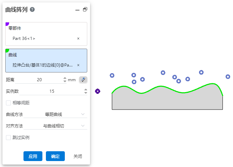Decrease distance using down arrow
This screenshot has height=167, width=233.
64,82
